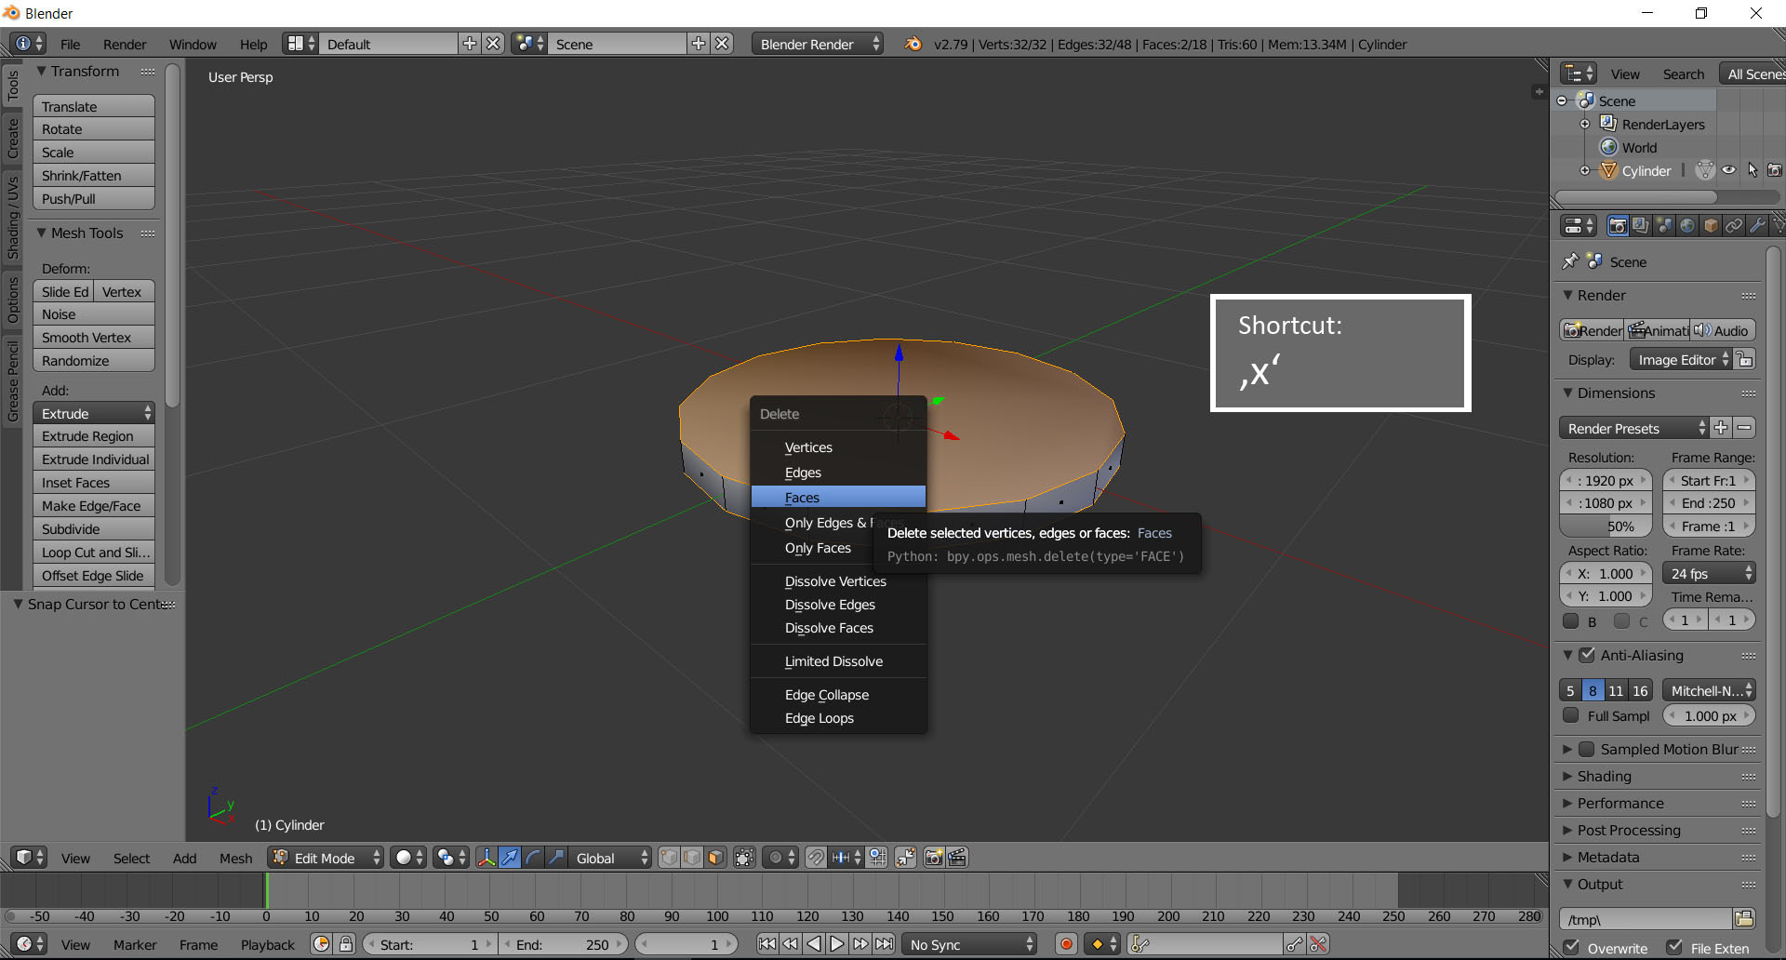Toggle limit selection to visible
1786x960 pixels.
[744, 858]
